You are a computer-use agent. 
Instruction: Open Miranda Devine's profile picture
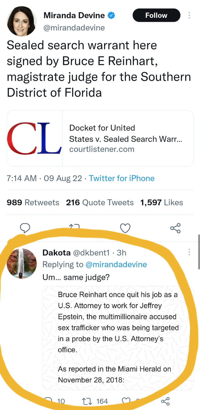tap(21, 21)
